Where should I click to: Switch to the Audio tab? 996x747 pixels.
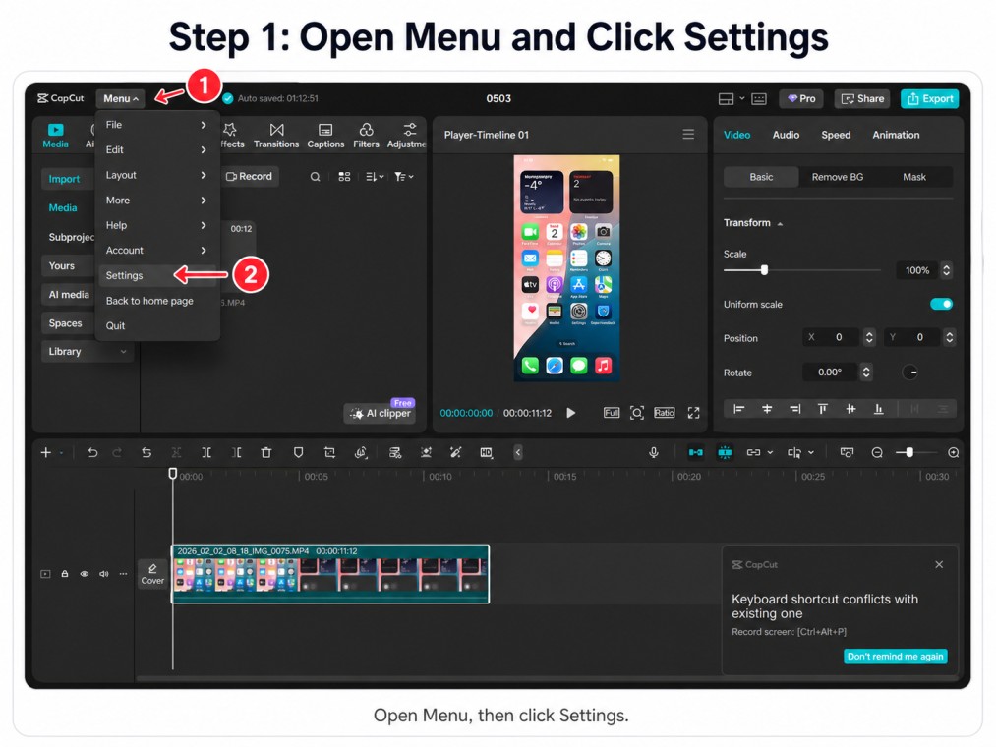coord(786,135)
